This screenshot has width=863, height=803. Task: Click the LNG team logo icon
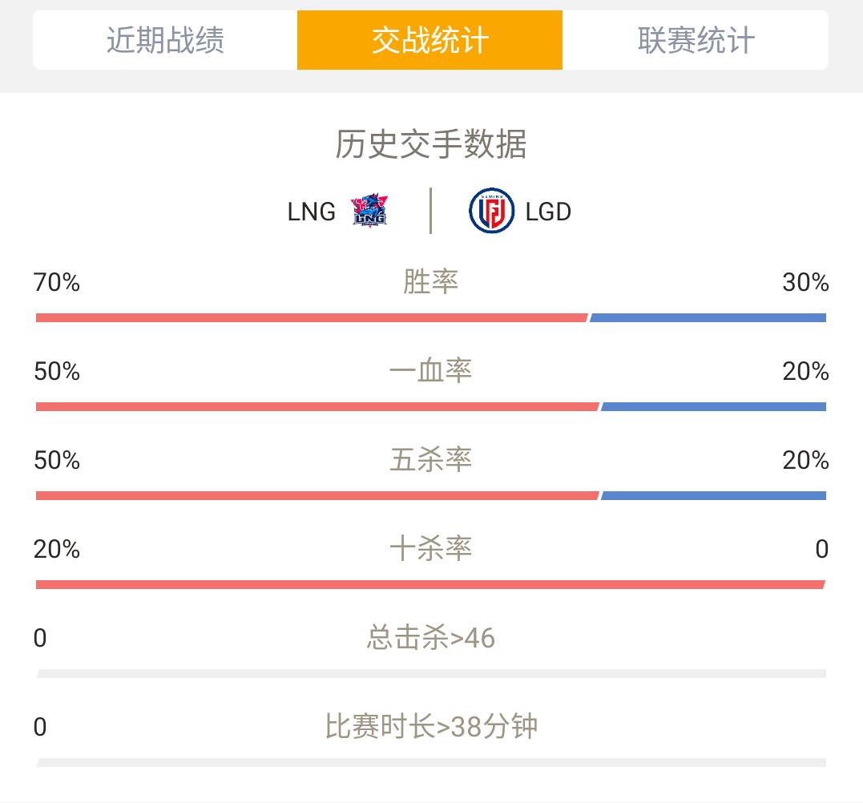click(369, 210)
